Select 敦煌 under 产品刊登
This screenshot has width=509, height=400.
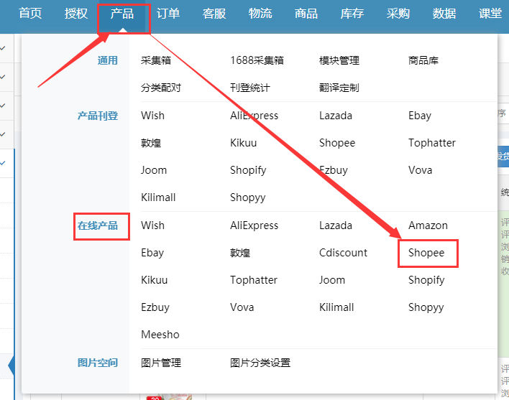151,143
